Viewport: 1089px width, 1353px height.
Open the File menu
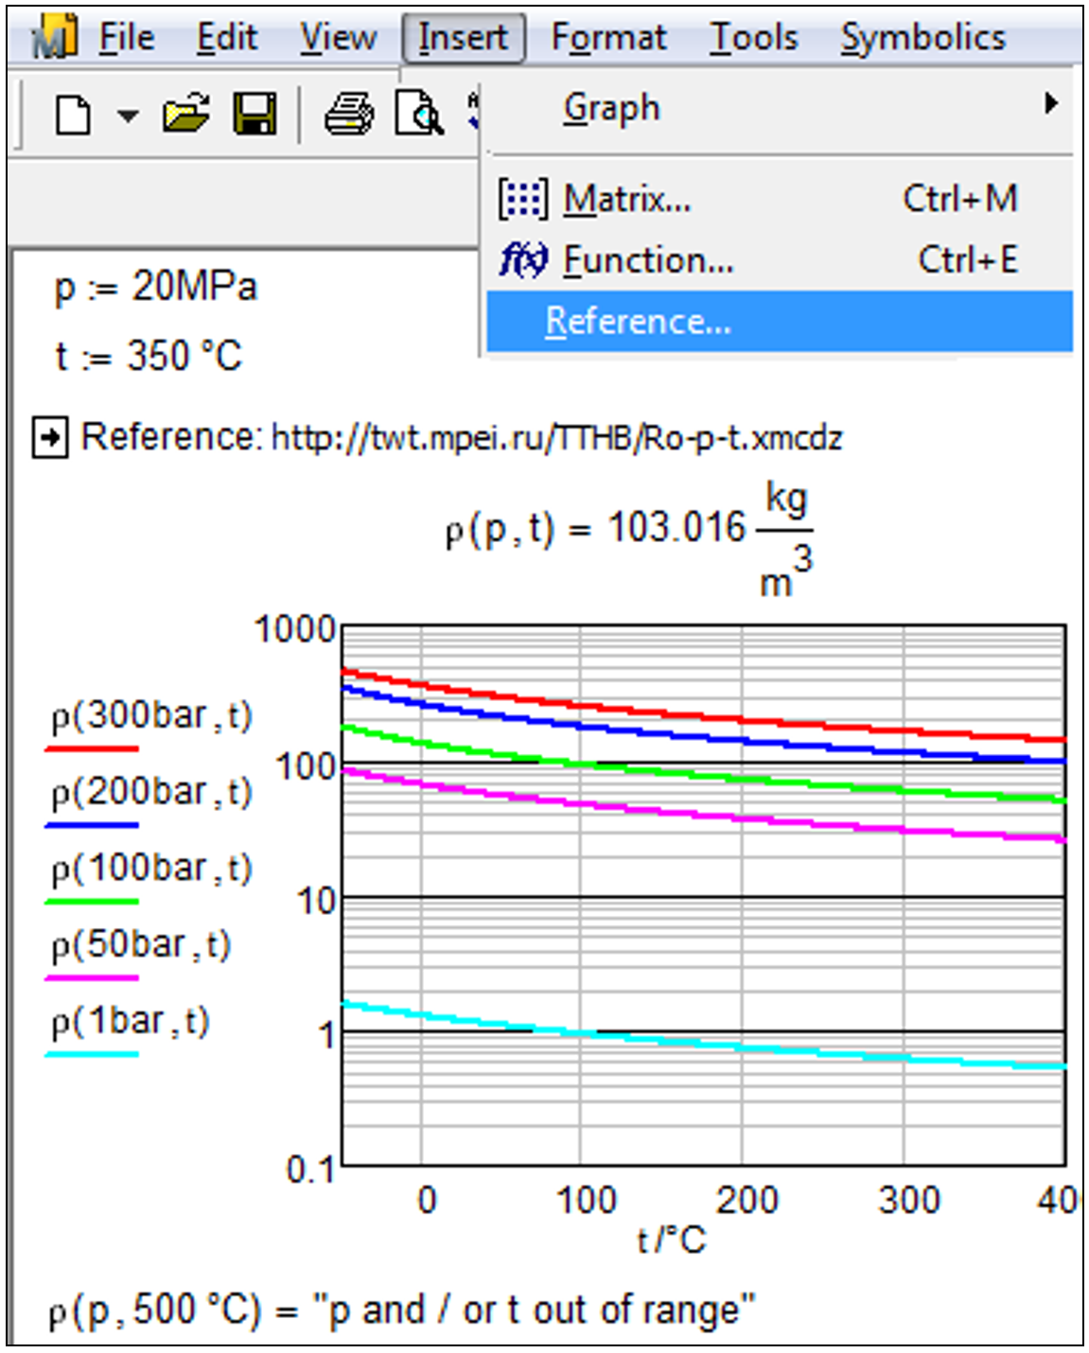coord(131,36)
